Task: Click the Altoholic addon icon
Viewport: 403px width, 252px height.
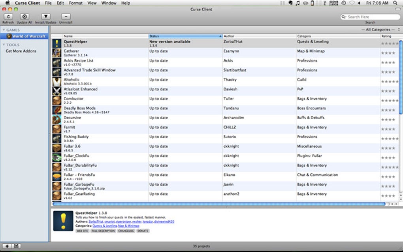Action: 57,81
